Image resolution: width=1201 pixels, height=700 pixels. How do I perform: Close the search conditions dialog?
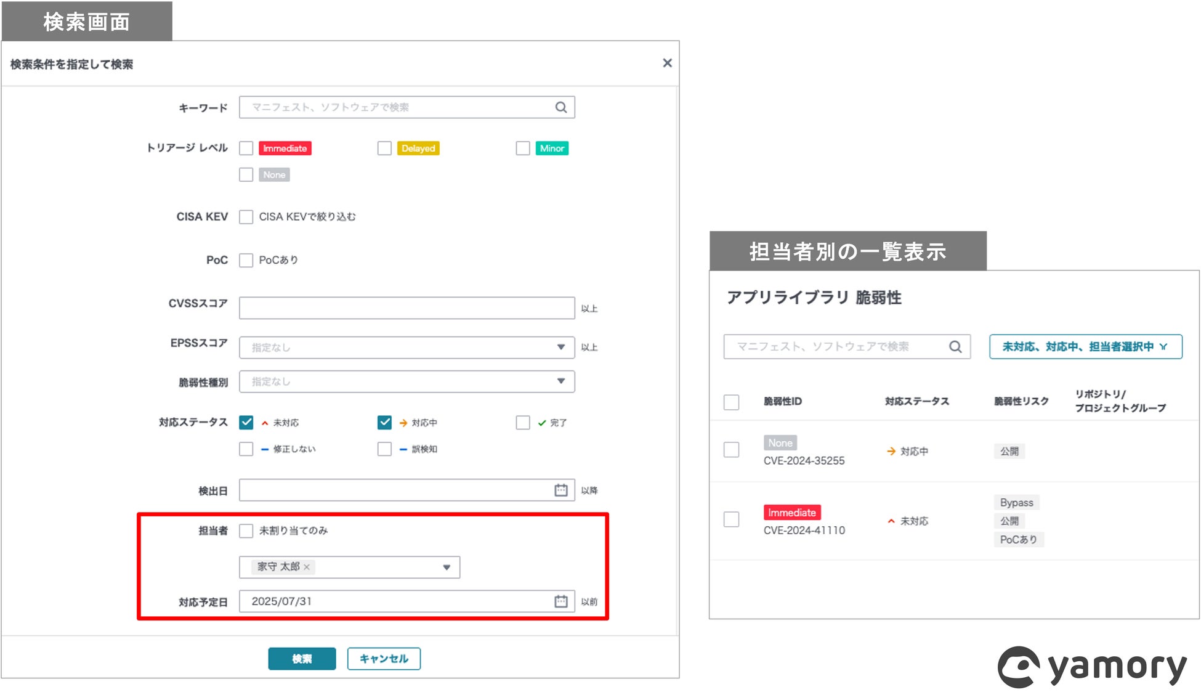[x=667, y=63]
